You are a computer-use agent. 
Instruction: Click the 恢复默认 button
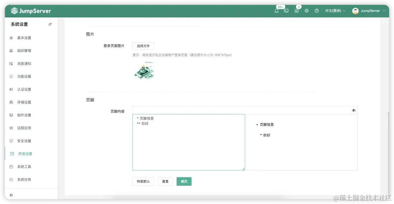click(143, 181)
